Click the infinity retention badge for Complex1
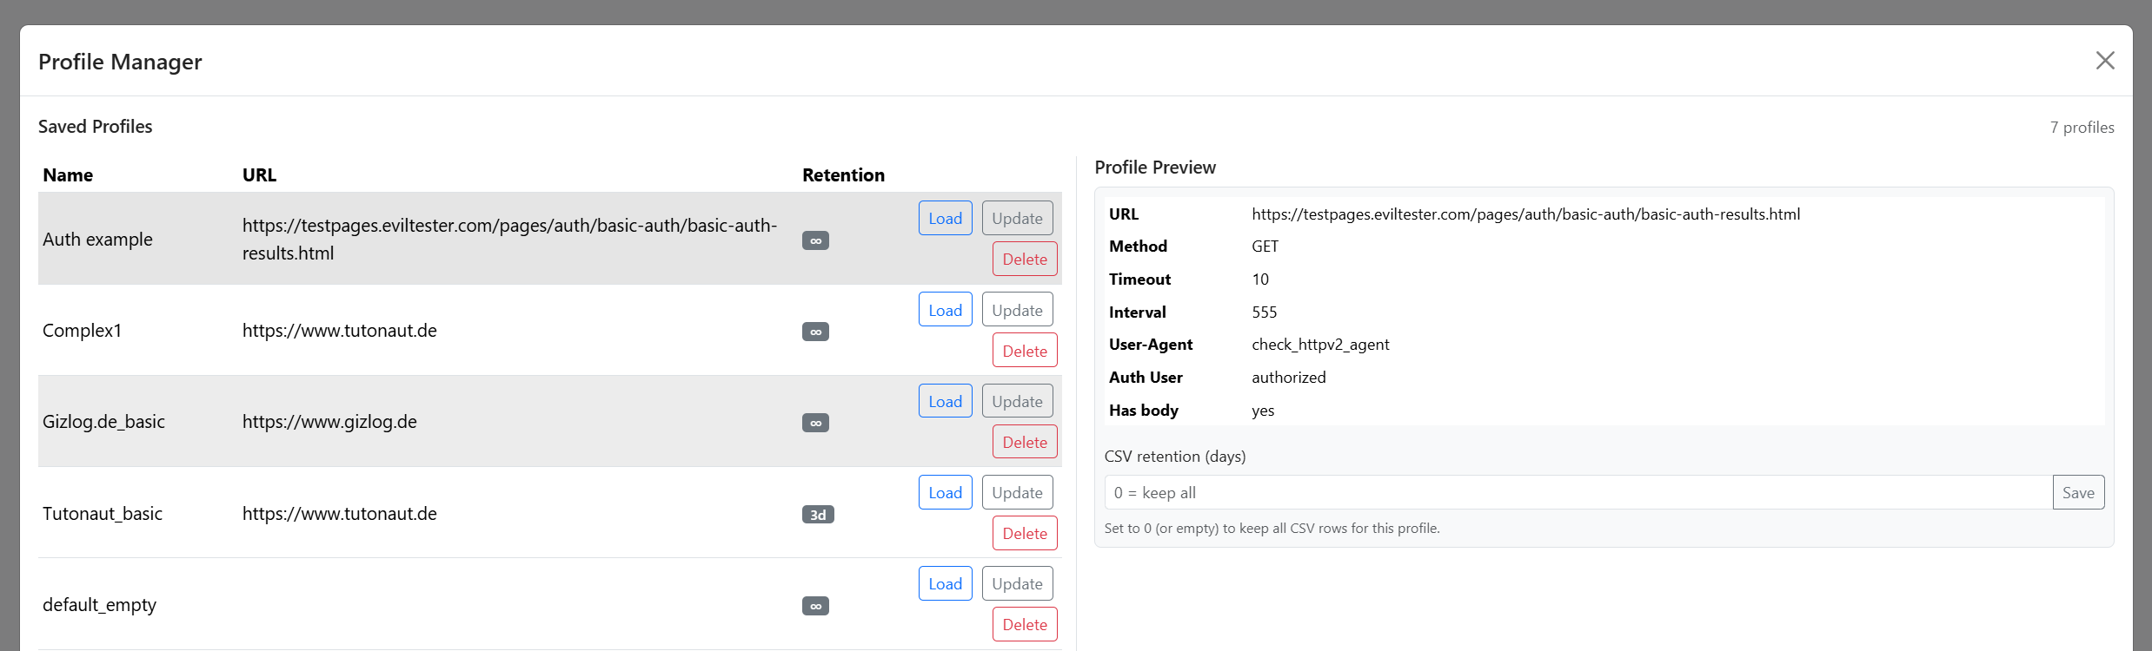Image resolution: width=2152 pixels, height=651 pixels. 815,332
